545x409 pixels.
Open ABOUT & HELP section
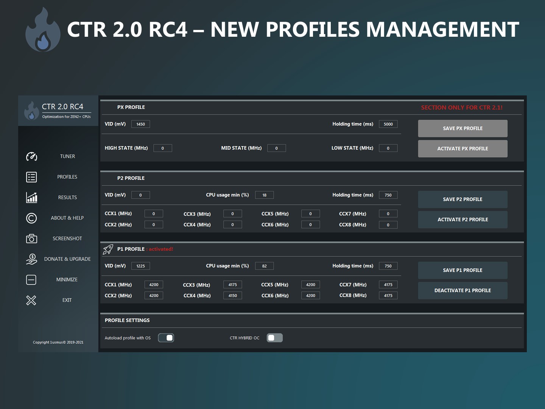(67, 218)
